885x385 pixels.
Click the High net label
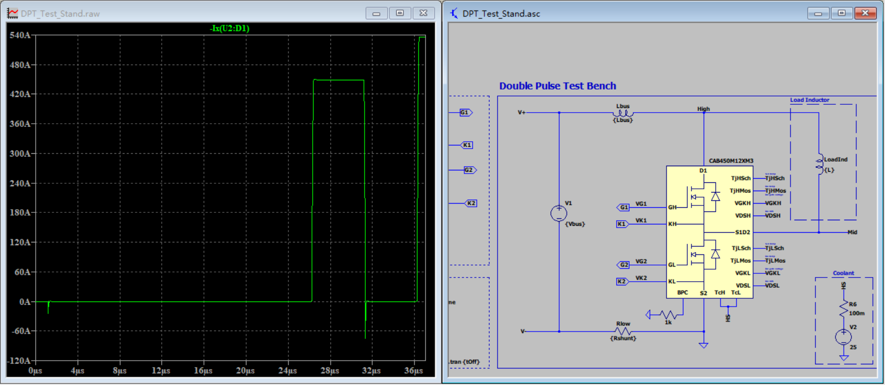click(x=703, y=109)
